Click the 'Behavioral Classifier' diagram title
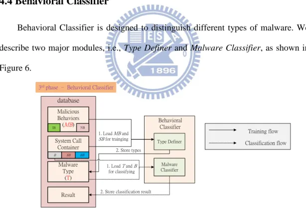Viewport: 306px width, 208px height. tap(170, 123)
